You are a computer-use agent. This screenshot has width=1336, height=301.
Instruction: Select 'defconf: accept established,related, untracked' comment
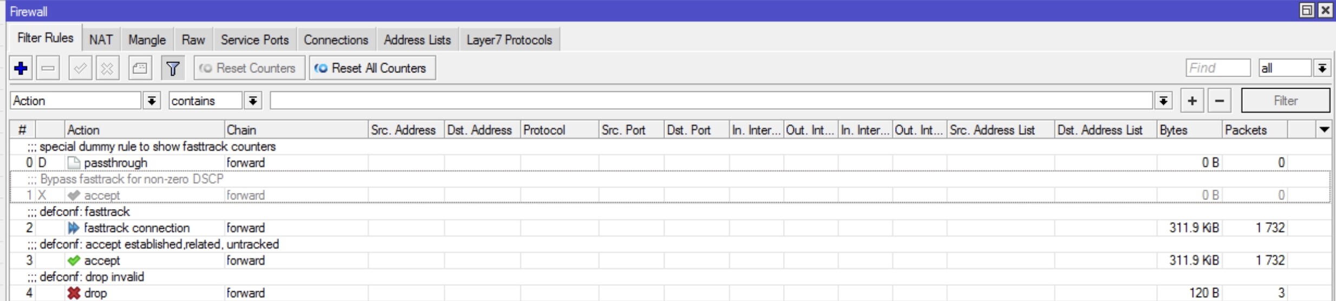(159, 244)
